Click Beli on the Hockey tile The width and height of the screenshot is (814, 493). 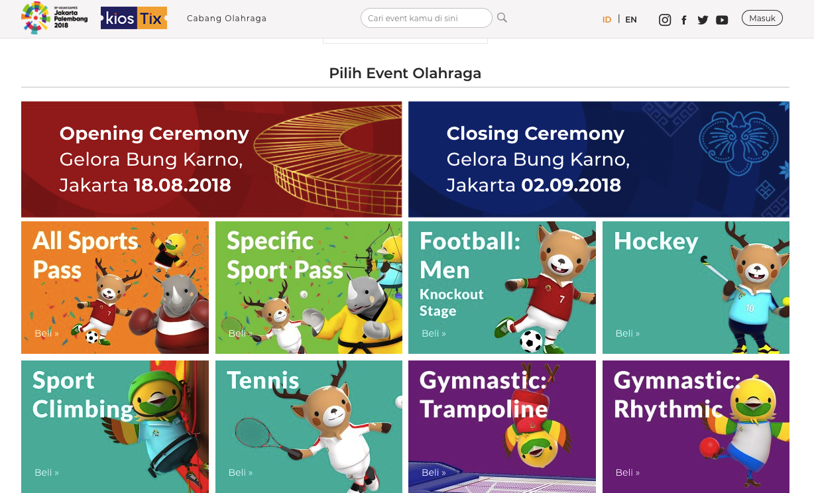(x=628, y=333)
